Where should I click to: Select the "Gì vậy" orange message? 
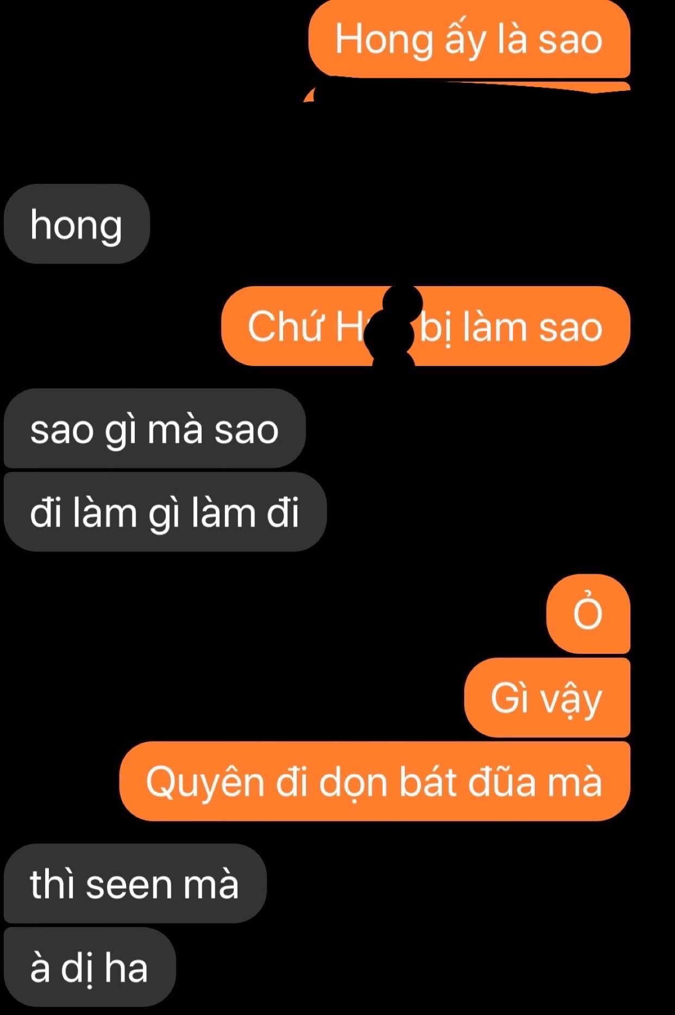coord(547,697)
